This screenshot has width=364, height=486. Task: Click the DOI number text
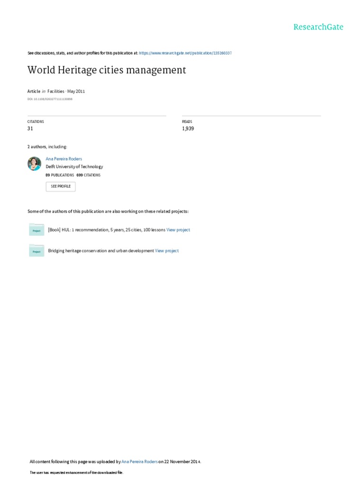click(50, 99)
